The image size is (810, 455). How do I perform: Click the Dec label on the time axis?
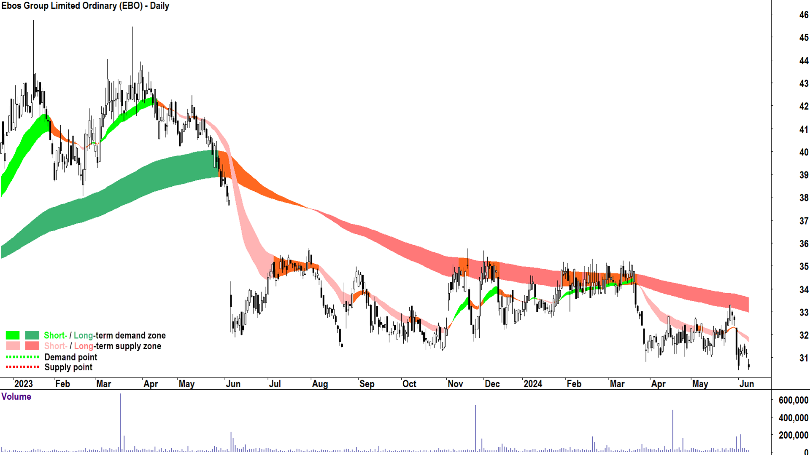tap(492, 384)
